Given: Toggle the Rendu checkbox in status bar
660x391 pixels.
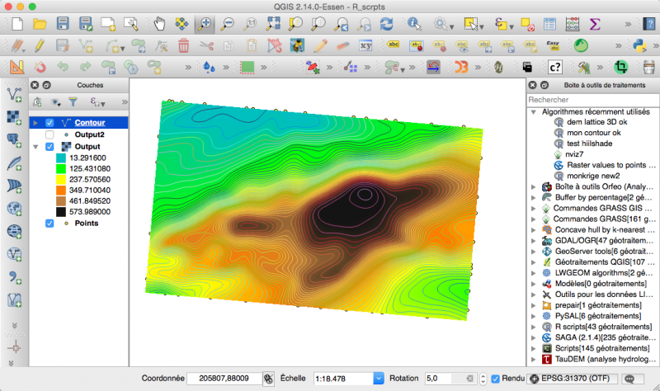Looking at the screenshot, I should click(496, 379).
